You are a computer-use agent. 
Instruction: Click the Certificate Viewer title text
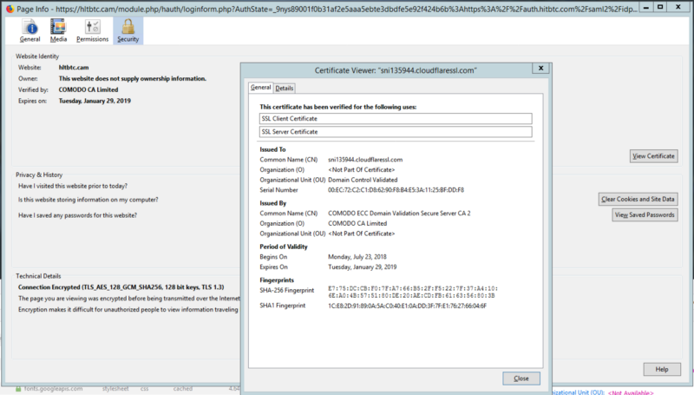click(396, 70)
